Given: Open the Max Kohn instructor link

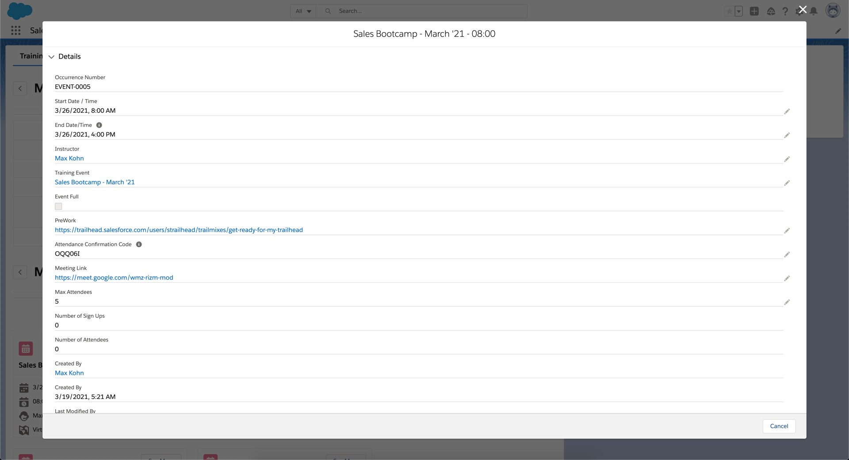Looking at the screenshot, I should tap(69, 158).
